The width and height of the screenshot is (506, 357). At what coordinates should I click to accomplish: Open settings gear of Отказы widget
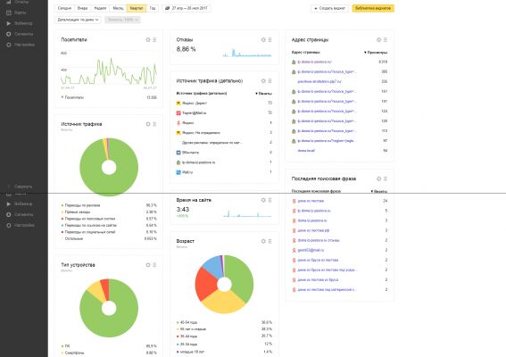pos(263,39)
